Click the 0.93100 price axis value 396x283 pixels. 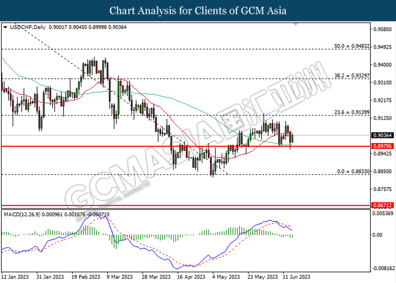point(382,82)
